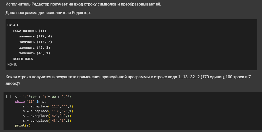This screenshot has height=132, width=262.
Task: Click the s.replace('112','4',1) code line
Action: [x=48, y=106]
